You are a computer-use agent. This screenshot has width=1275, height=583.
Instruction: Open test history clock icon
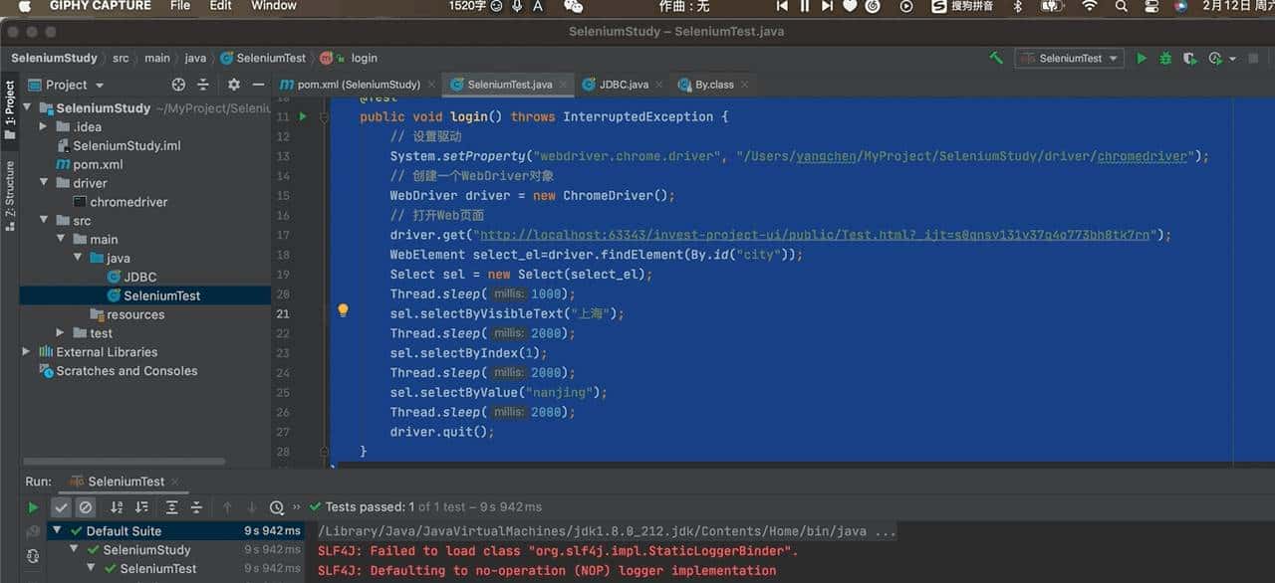click(277, 506)
